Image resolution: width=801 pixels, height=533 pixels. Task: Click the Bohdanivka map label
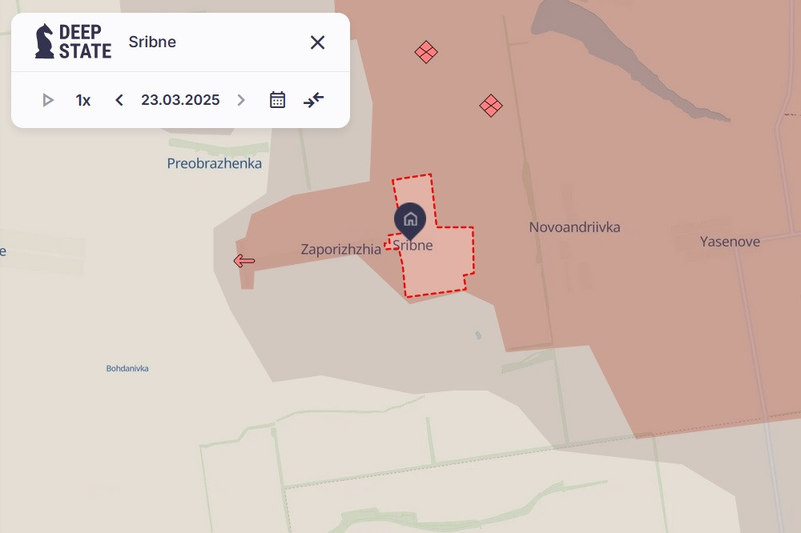pos(127,369)
